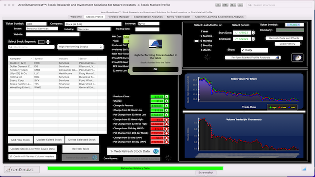Click the Sector column header in the table
Image resolution: width=315 pixels, height=177 pixels.
coord(88,59)
